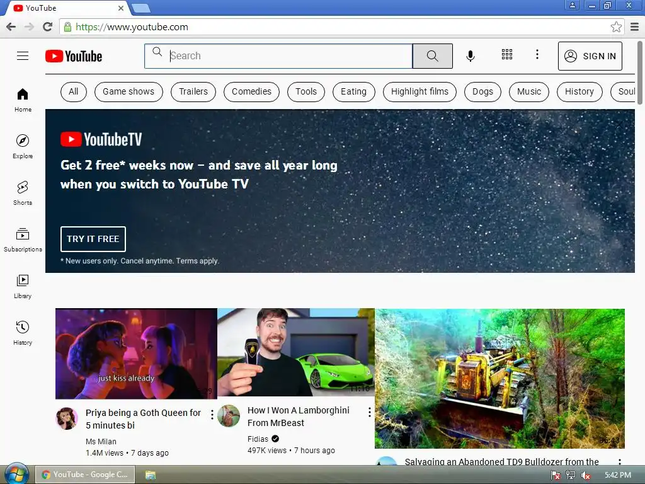
Task: Click Ms Milan channel name
Action: point(101,441)
